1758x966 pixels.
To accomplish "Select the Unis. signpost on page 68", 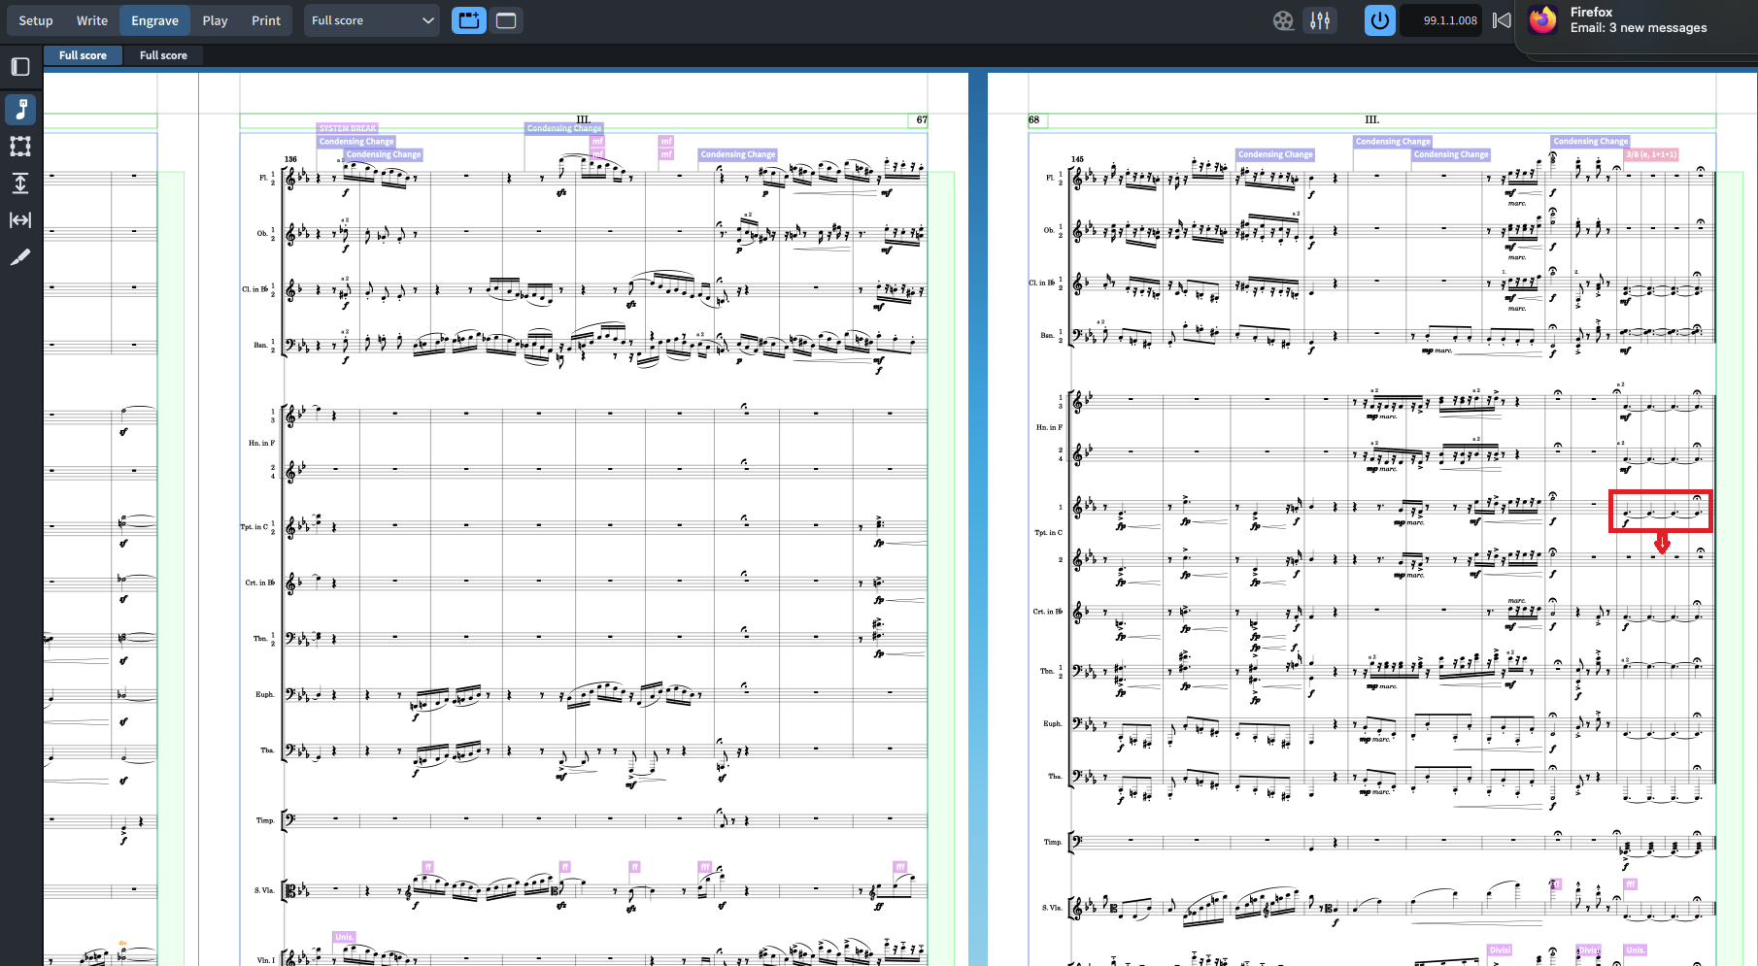I will pos(1636,950).
